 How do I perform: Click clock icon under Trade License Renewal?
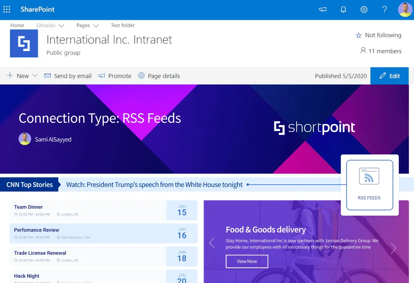point(16,260)
